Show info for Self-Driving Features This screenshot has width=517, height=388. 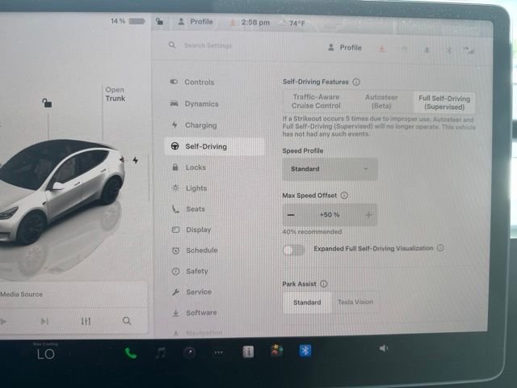coord(356,82)
